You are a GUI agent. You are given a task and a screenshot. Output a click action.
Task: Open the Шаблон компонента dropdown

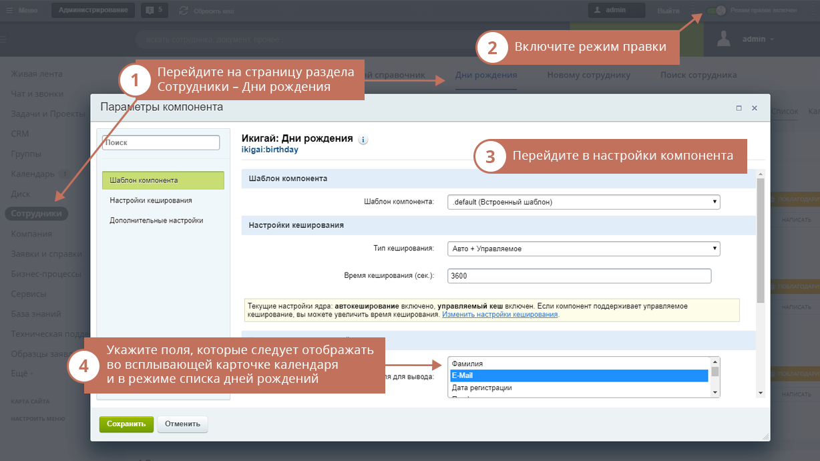[x=584, y=201]
